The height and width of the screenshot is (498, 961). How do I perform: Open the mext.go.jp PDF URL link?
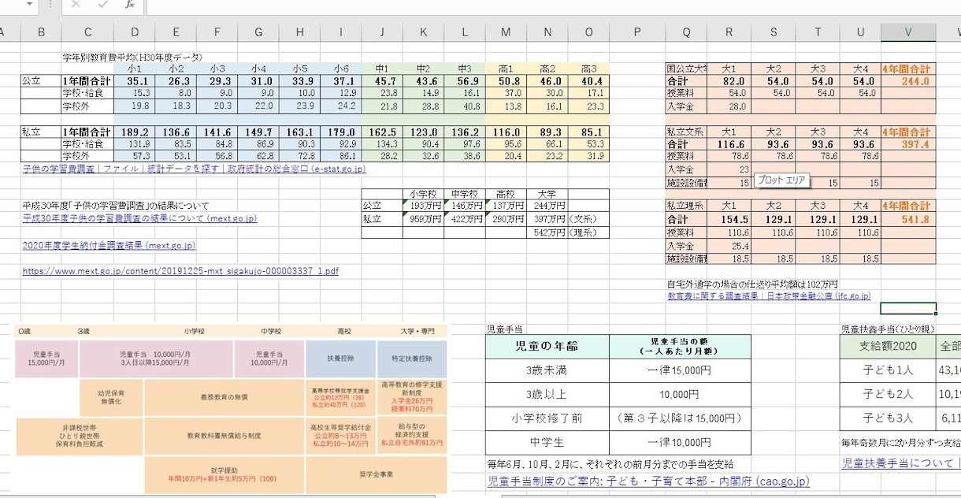(180, 270)
